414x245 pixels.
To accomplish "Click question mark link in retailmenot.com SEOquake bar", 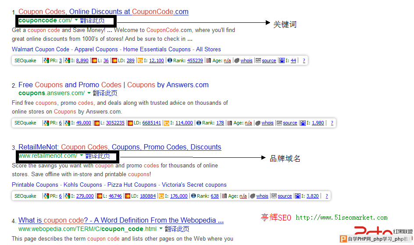I will [x=327, y=196].
